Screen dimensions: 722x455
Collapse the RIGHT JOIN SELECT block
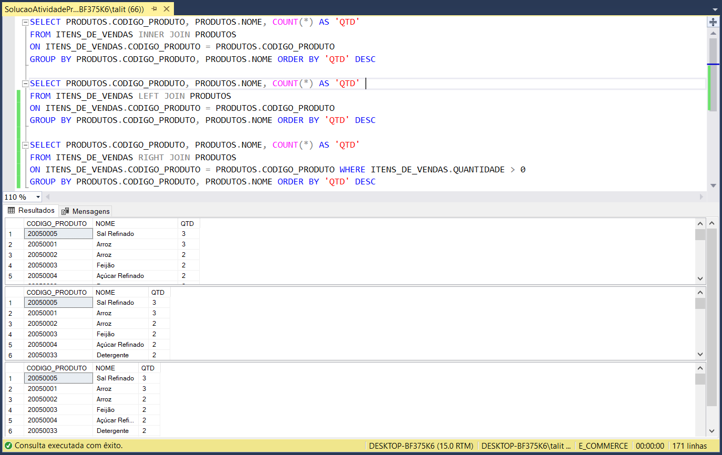tap(25, 145)
